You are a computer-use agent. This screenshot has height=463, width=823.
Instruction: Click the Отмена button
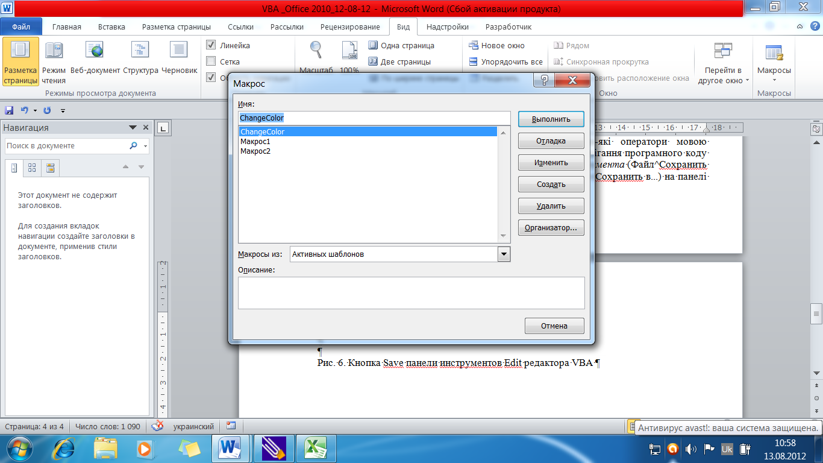point(554,326)
